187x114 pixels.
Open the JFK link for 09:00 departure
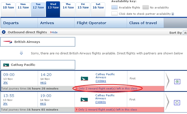pos(6,83)
